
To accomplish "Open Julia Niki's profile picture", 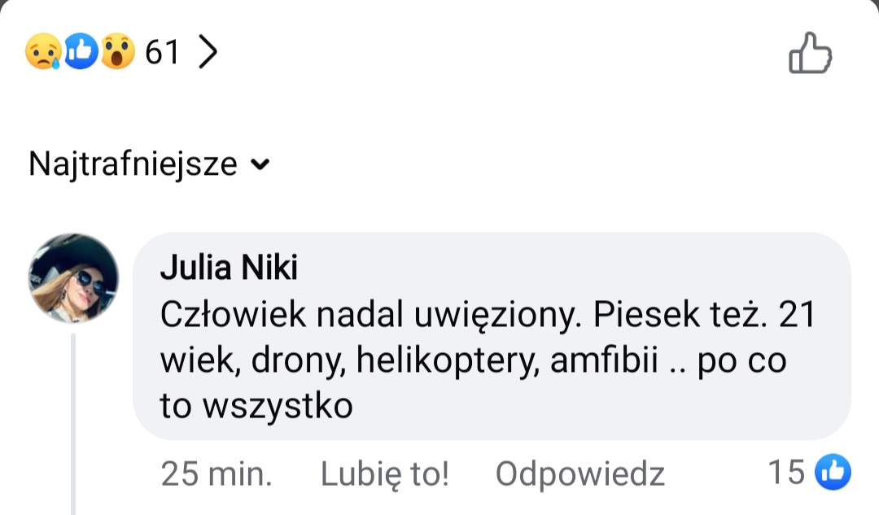I will [74, 278].
